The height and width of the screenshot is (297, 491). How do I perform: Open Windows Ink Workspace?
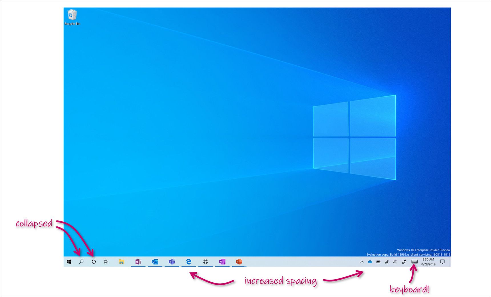tap(404, 262)
